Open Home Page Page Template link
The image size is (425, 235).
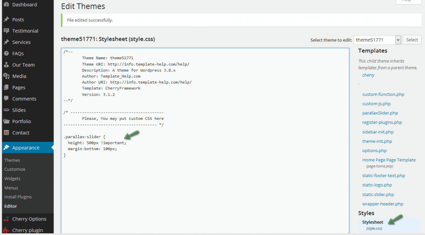click(x=388, y=160)
